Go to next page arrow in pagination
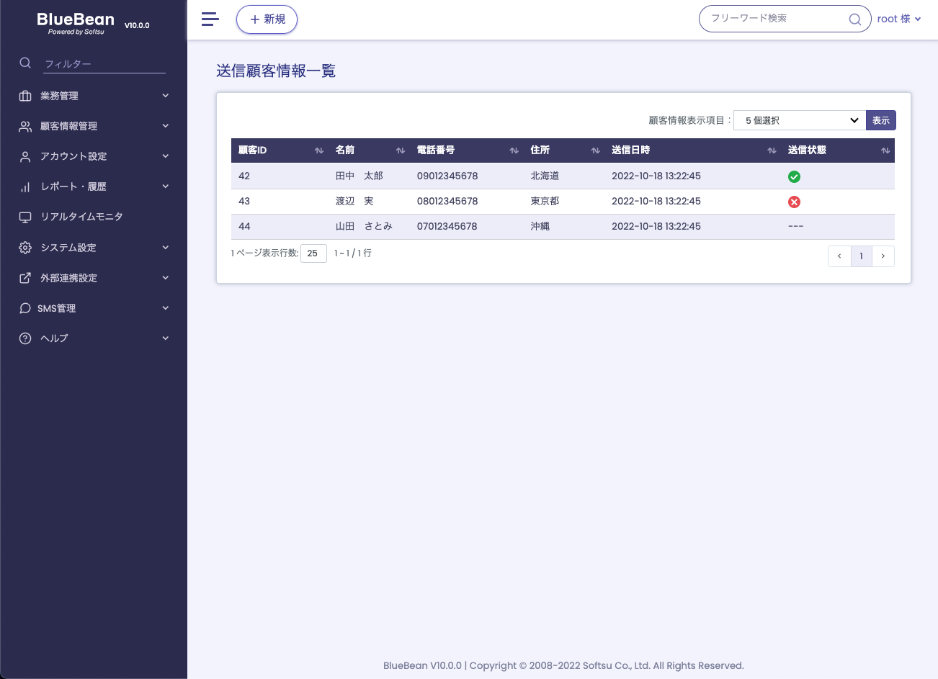The width and height of the screenshot is (938, 679). pos(883,256)
